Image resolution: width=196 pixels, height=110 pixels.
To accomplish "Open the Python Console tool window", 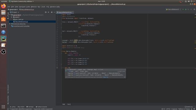I will click(41, 107).
